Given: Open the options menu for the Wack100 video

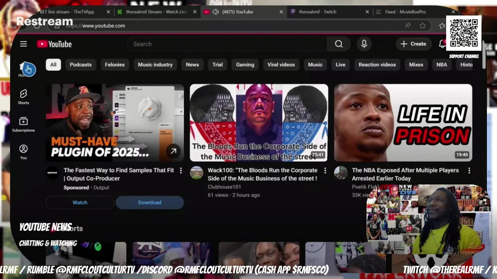Looking at the screenshot, I should [325, 170].
